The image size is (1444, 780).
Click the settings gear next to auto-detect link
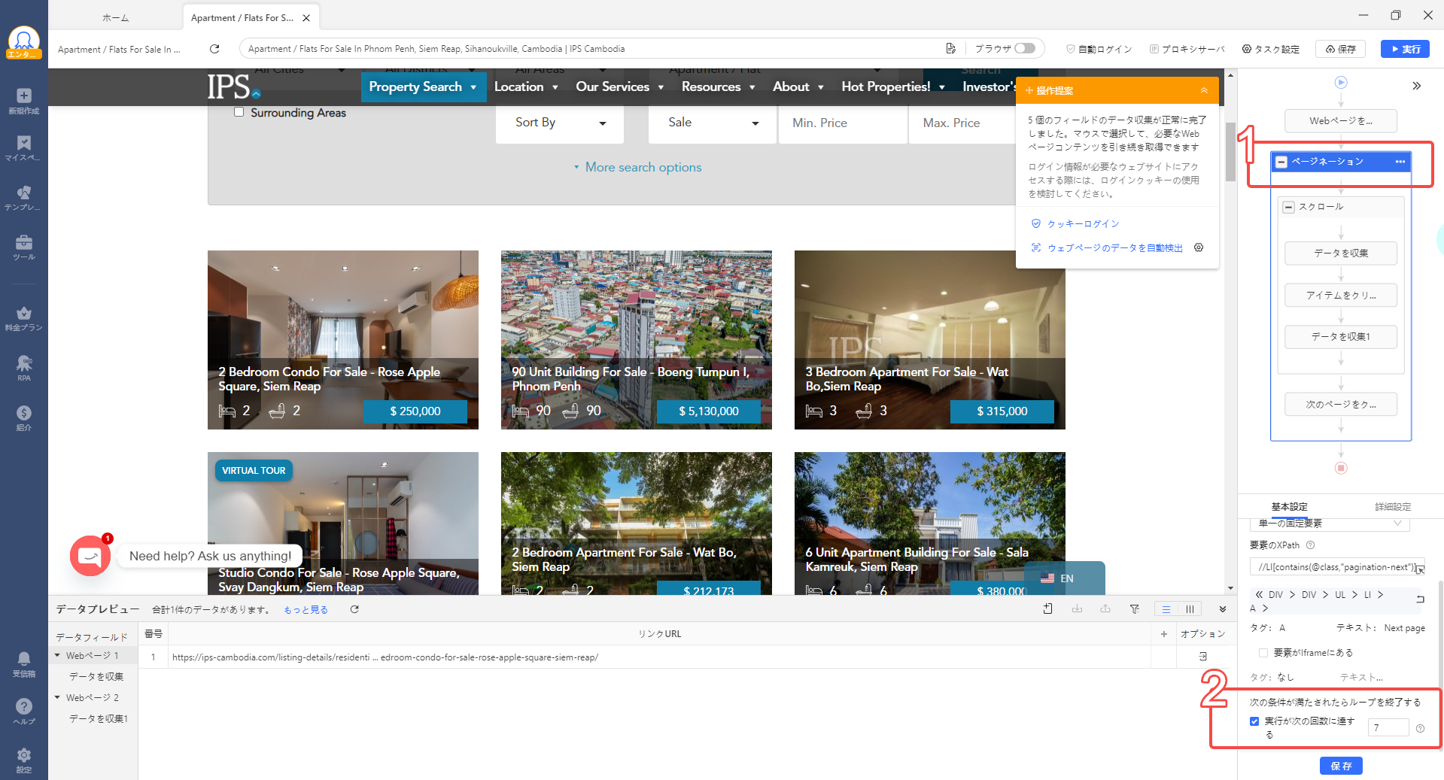[x=1199, y=247]
